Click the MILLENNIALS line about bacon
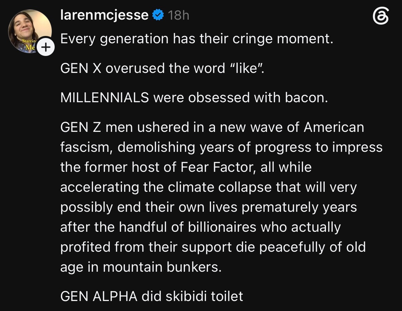The width and height of the screenshot is (402, 311). (194, 98)
